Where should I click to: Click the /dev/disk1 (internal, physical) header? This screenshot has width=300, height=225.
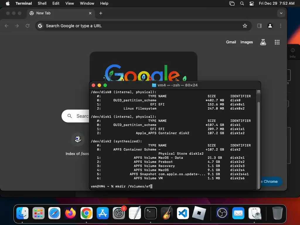tap(124, 117)
